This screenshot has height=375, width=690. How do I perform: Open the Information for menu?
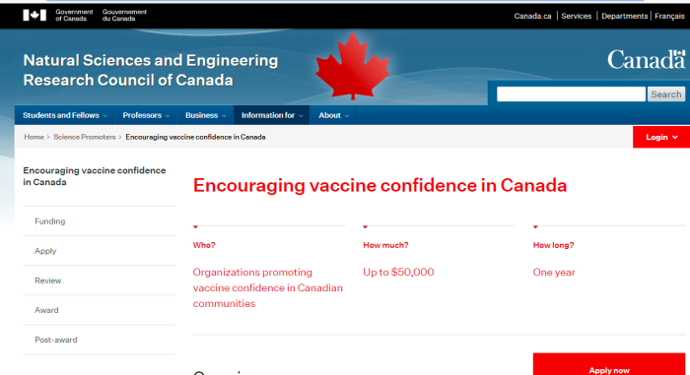pyautogui.click(x=271, y=115)
